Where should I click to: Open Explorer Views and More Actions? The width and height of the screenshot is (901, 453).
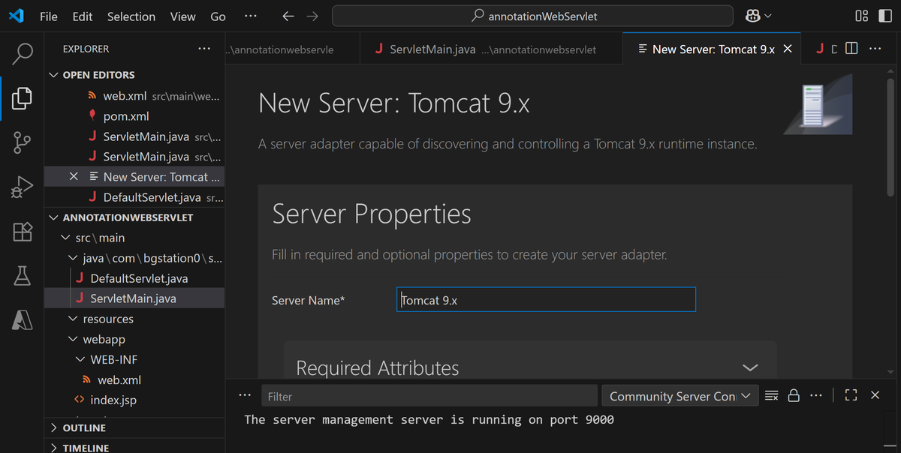point(204,49)
